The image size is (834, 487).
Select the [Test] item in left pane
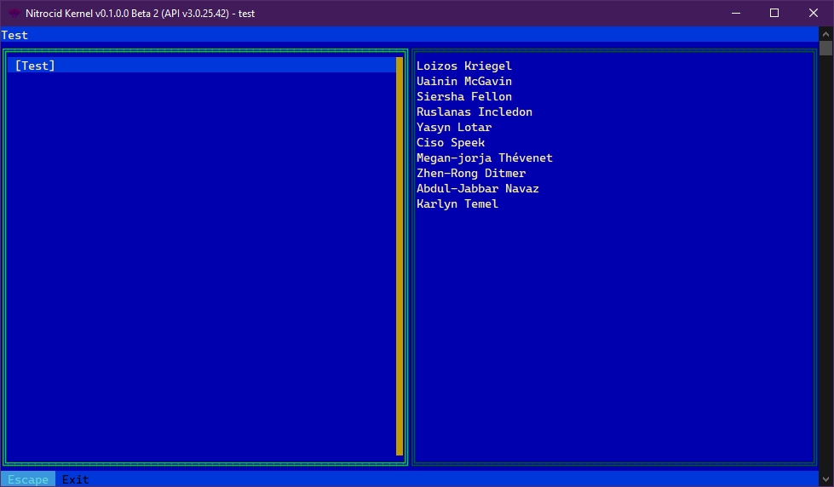(35, 66)
